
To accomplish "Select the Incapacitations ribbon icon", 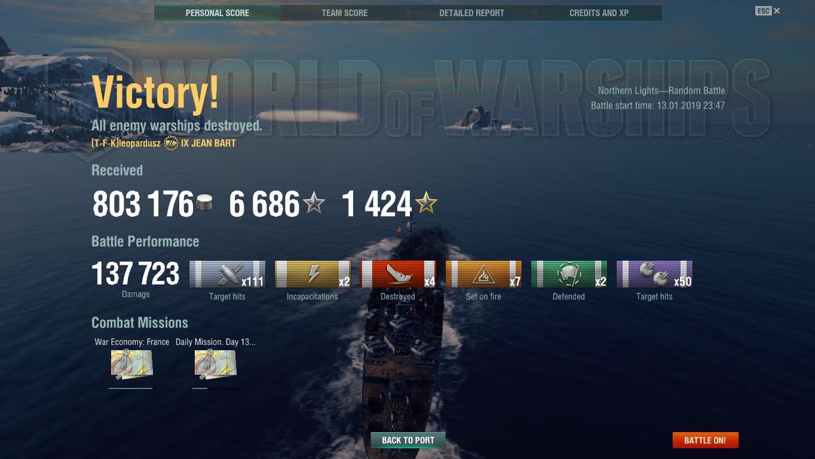I will (312, 274).
